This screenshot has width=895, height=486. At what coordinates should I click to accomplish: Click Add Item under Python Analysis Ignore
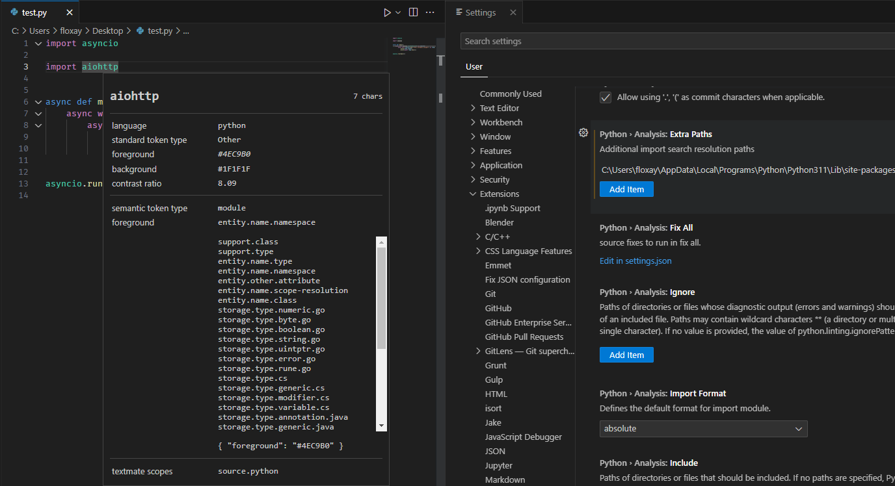pos(626,355)
